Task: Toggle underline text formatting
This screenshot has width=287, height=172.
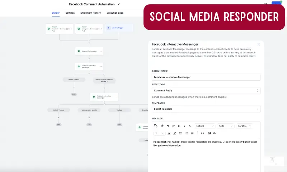Action: tap(190, 126)
